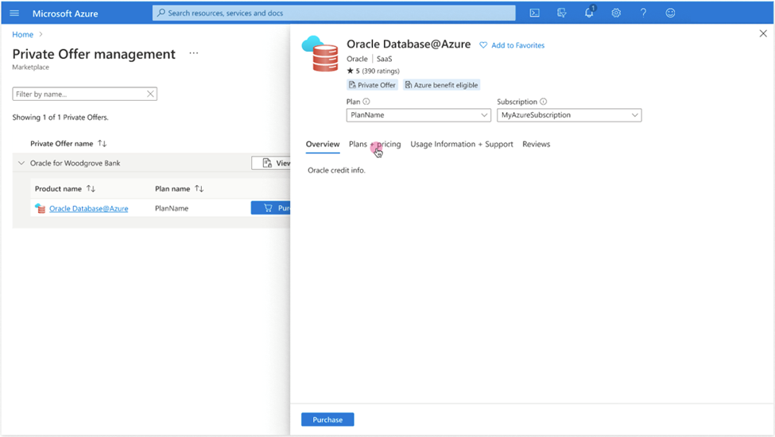Open the Oracle Database@Azure product link
The image size is (775, 437).
click(88, 208)
